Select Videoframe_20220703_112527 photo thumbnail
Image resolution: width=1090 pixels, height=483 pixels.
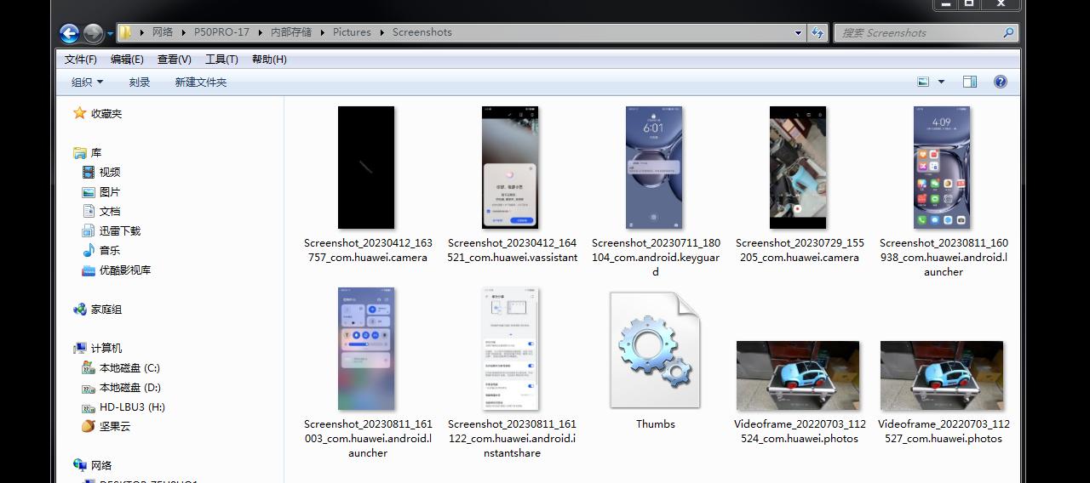point(942,376)
